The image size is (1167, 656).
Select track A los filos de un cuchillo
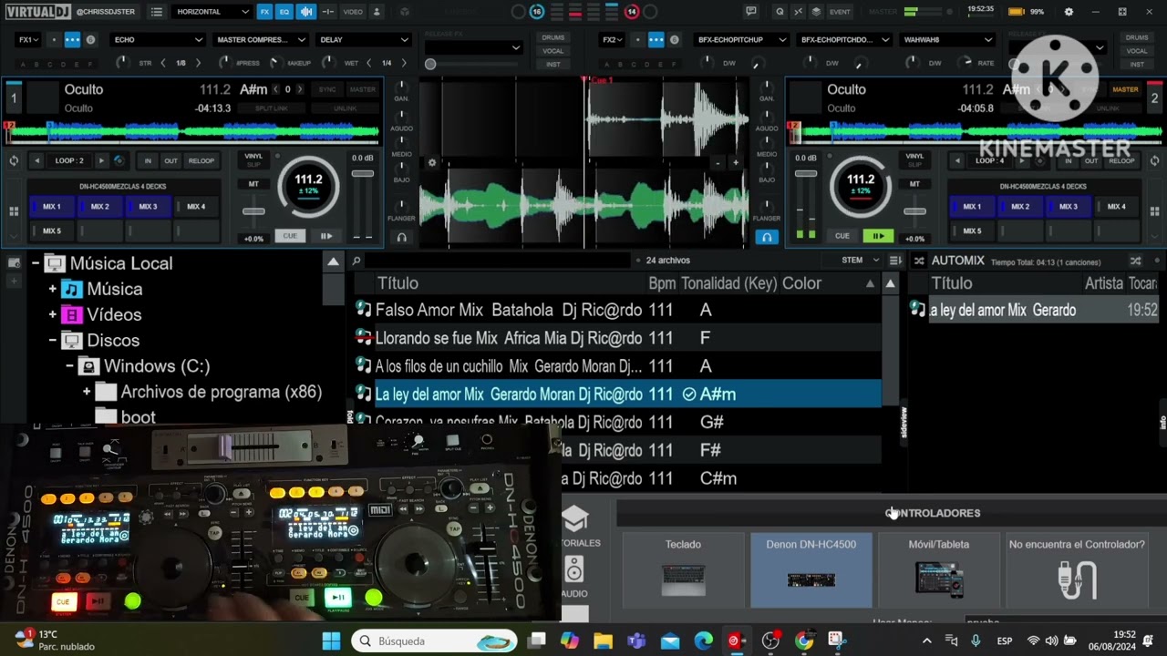point(617,366)
